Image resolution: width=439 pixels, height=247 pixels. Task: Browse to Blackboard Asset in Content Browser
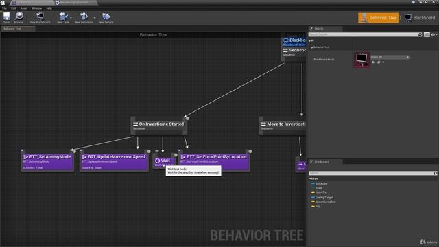(379, 62)
